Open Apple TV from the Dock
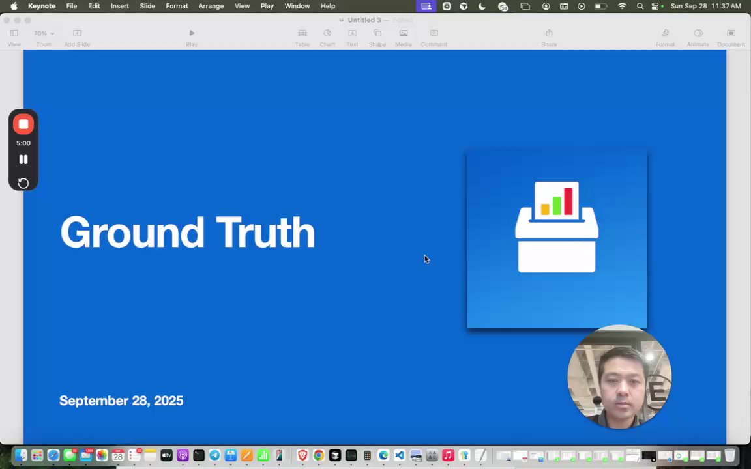751x469 pixels. [166, 455]
